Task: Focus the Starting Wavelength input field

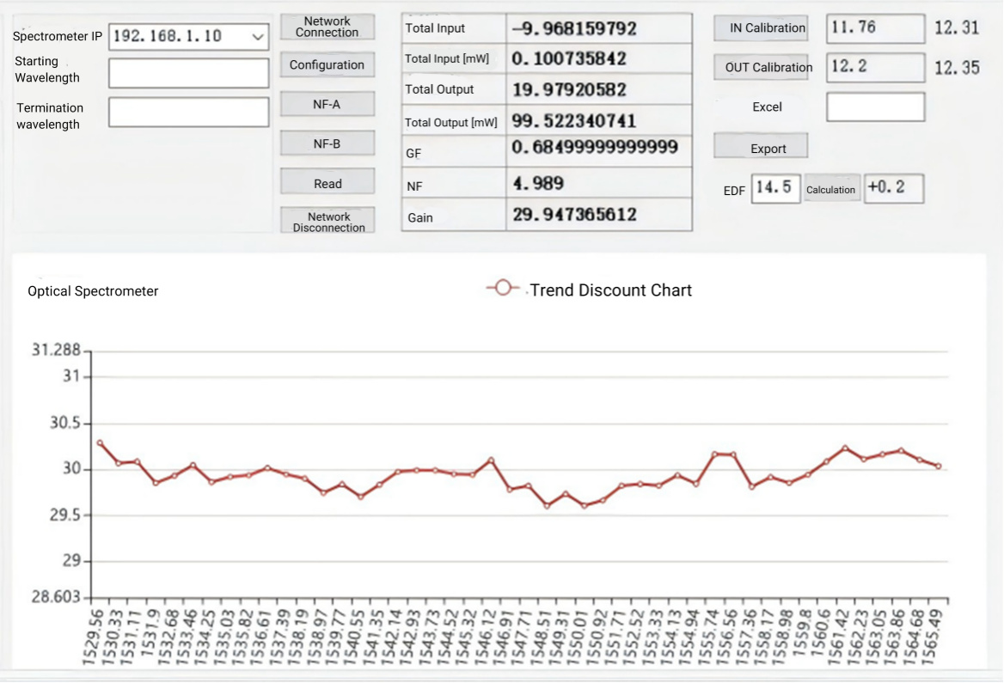Action: (x=188, y=73)
